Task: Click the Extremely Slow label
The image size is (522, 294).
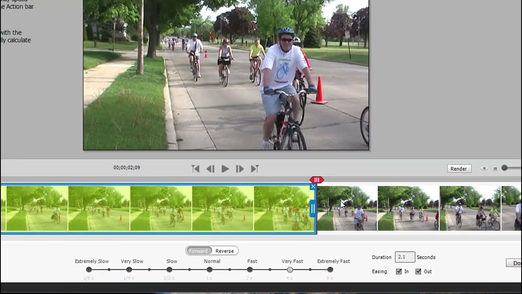Action: point(92,261)
